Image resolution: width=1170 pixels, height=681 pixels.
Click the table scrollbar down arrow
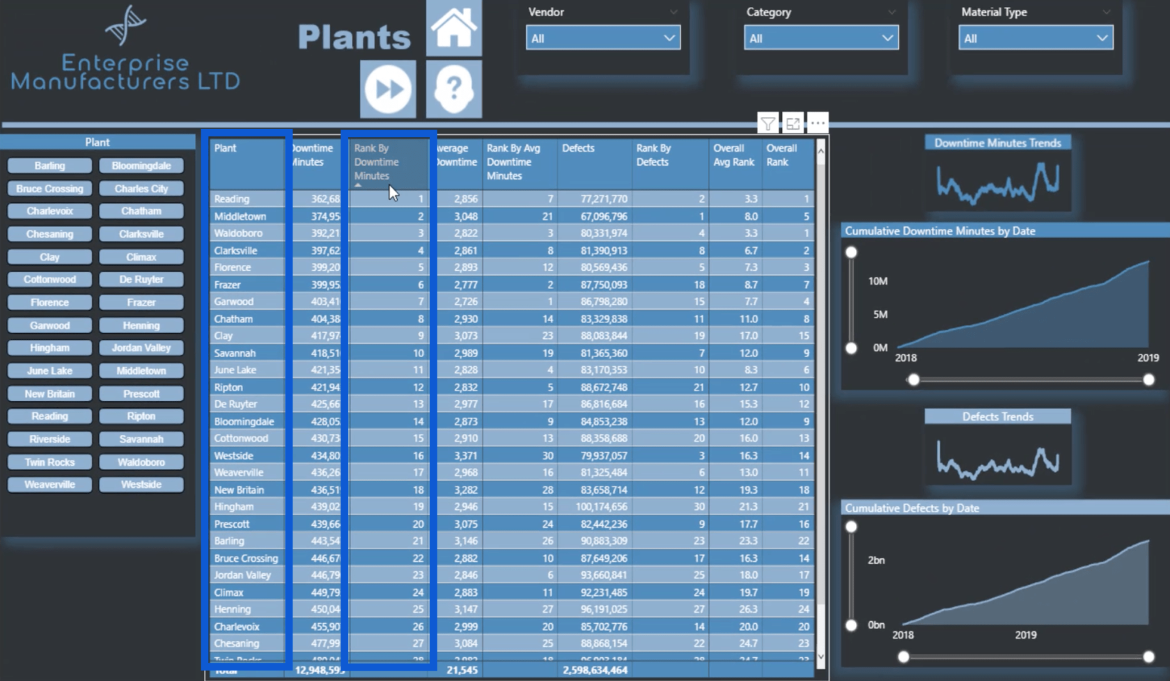820,656
